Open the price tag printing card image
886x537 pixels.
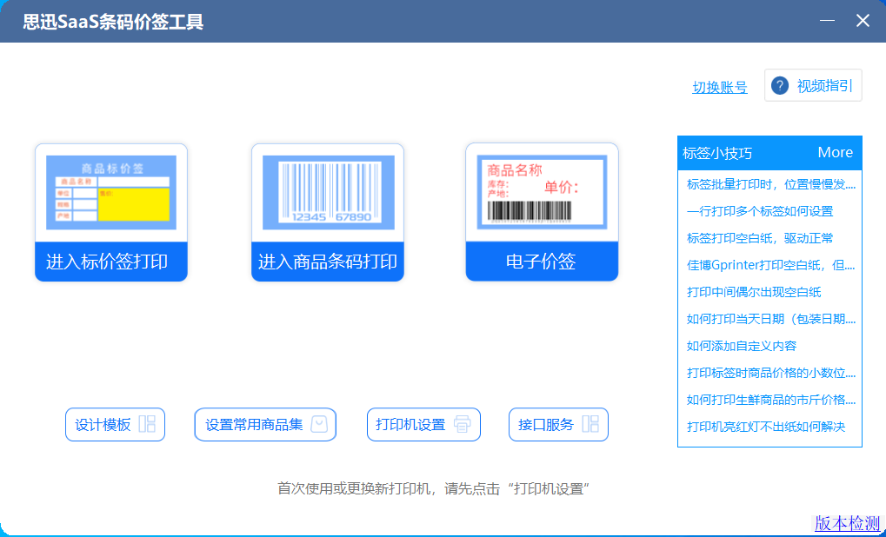111,193
